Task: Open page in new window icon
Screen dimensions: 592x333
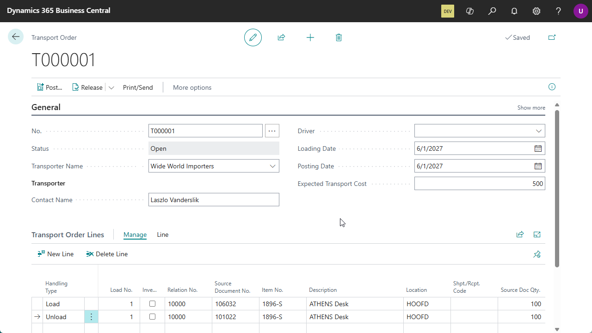Action: click(x=552, y=37)
